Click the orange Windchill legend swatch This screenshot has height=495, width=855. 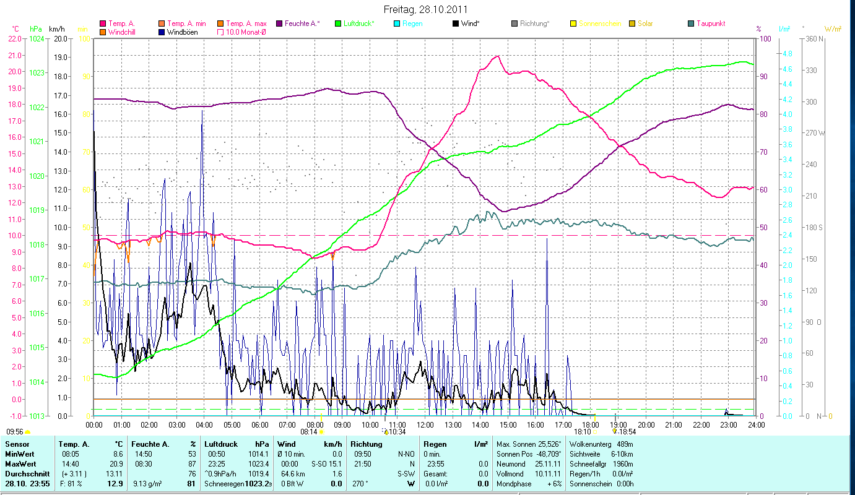(103, 32)
